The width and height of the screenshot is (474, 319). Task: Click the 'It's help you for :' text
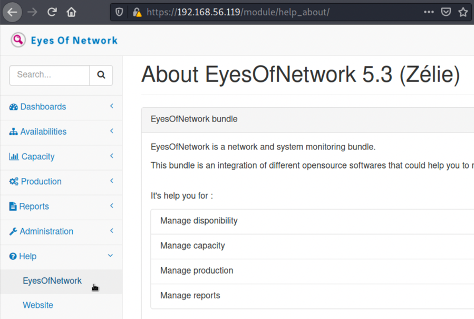coord(182,196)
